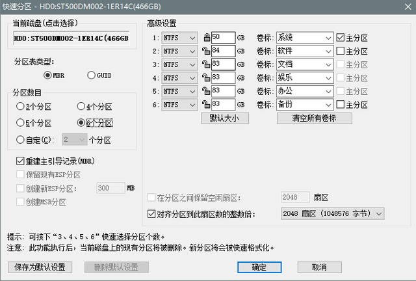Image resolution: width=416 pixels, height=281 pixels.
Task: Open file system dropdown for partition 5
Action: click(179, 91)
